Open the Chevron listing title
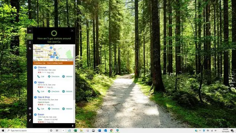This screenshot has height=133, width=236. click(42, 67)
